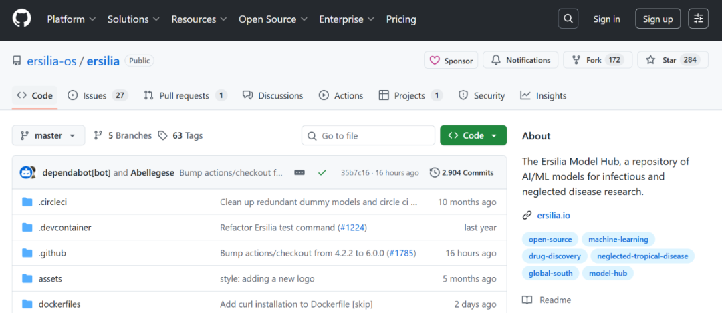Click the Sign up button

pos(657,19)
